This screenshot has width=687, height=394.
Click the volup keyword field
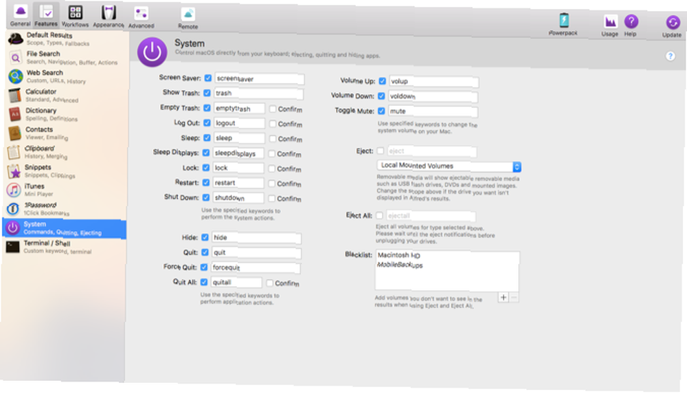point(433,82)
